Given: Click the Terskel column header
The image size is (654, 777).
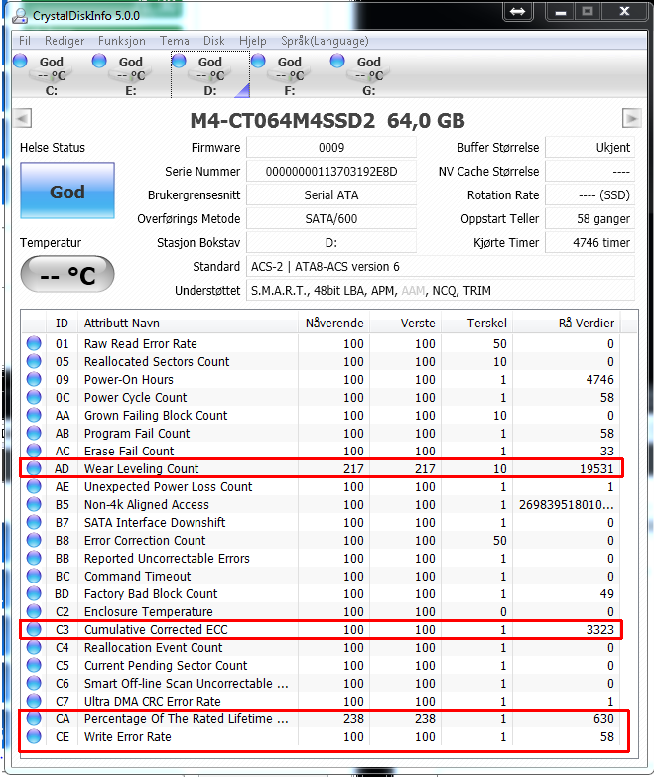Looking at the screenshot, I should pyautogui.click(x=477, y=324).
